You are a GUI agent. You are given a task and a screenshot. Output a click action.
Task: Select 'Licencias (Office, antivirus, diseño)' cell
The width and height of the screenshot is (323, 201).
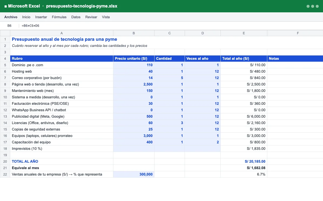pos(62,123)
